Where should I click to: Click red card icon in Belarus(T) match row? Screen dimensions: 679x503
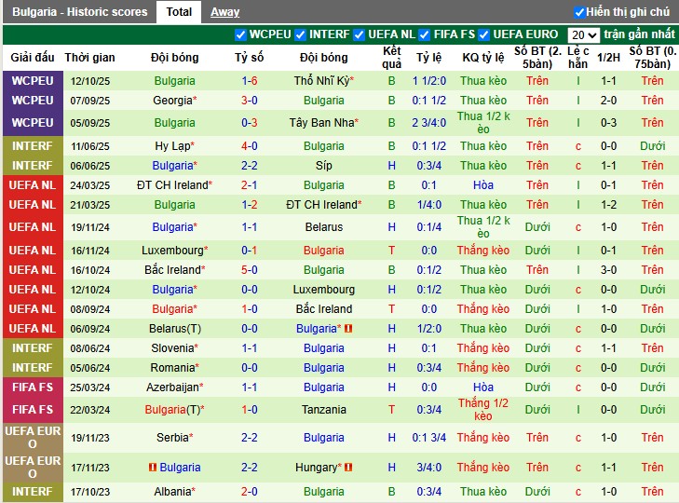(348, 329)
